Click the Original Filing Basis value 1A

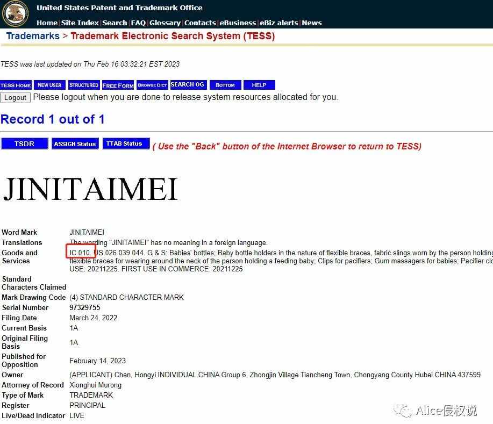[x=74, y=342]
